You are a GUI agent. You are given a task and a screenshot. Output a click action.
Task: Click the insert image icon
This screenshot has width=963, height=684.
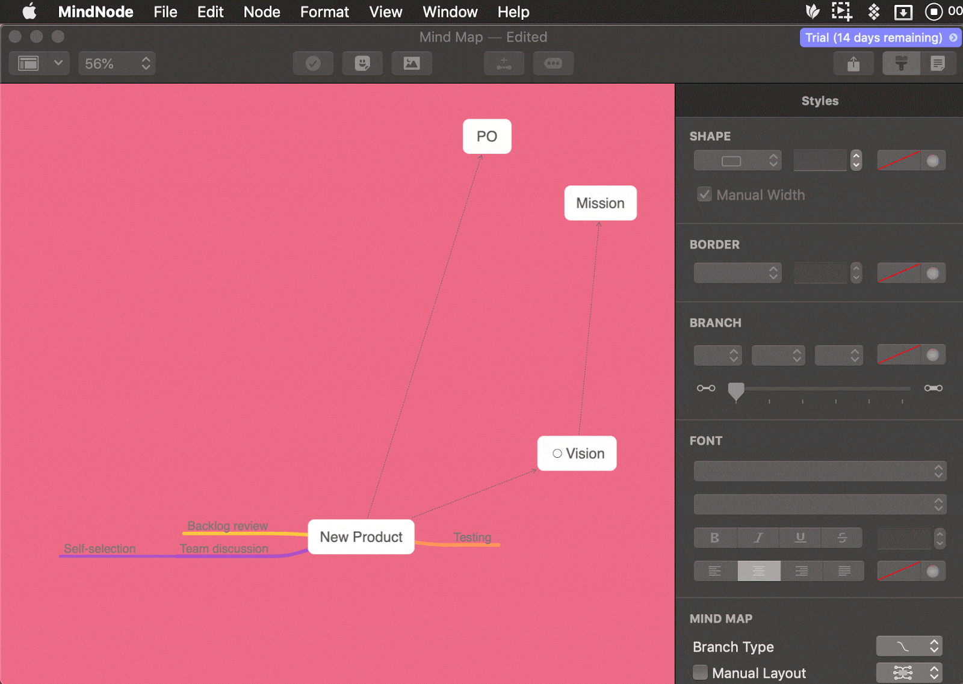(x=412, y=63)
